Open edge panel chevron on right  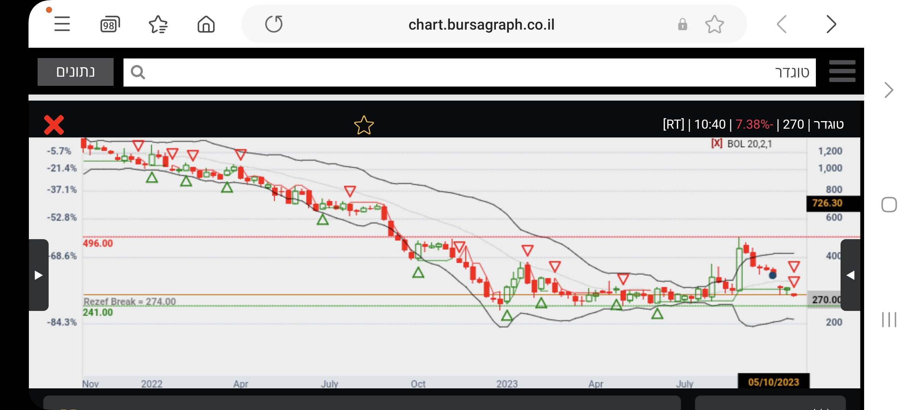(x=888, y=90)
